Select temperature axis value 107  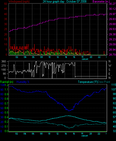click(114, 89)
